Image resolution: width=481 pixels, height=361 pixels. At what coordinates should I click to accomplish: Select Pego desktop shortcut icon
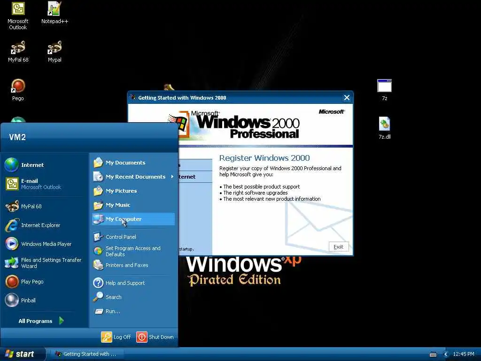tap(18, 90)
